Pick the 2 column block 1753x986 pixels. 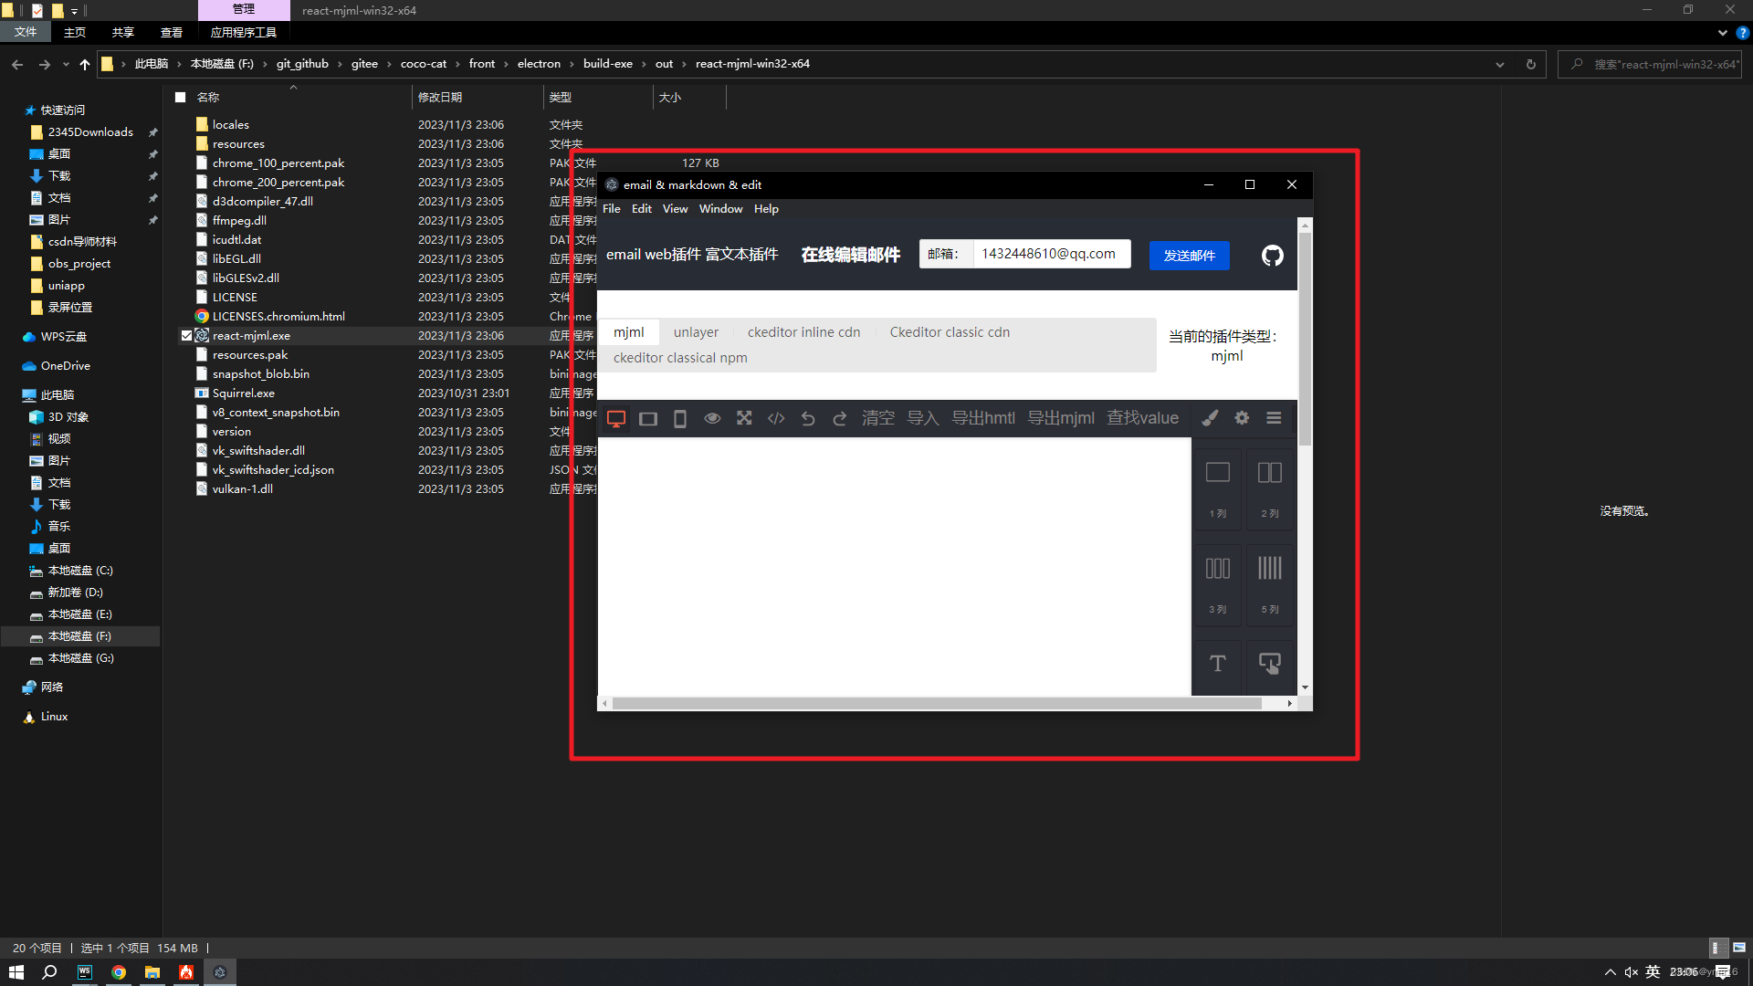click(1270, 488)
